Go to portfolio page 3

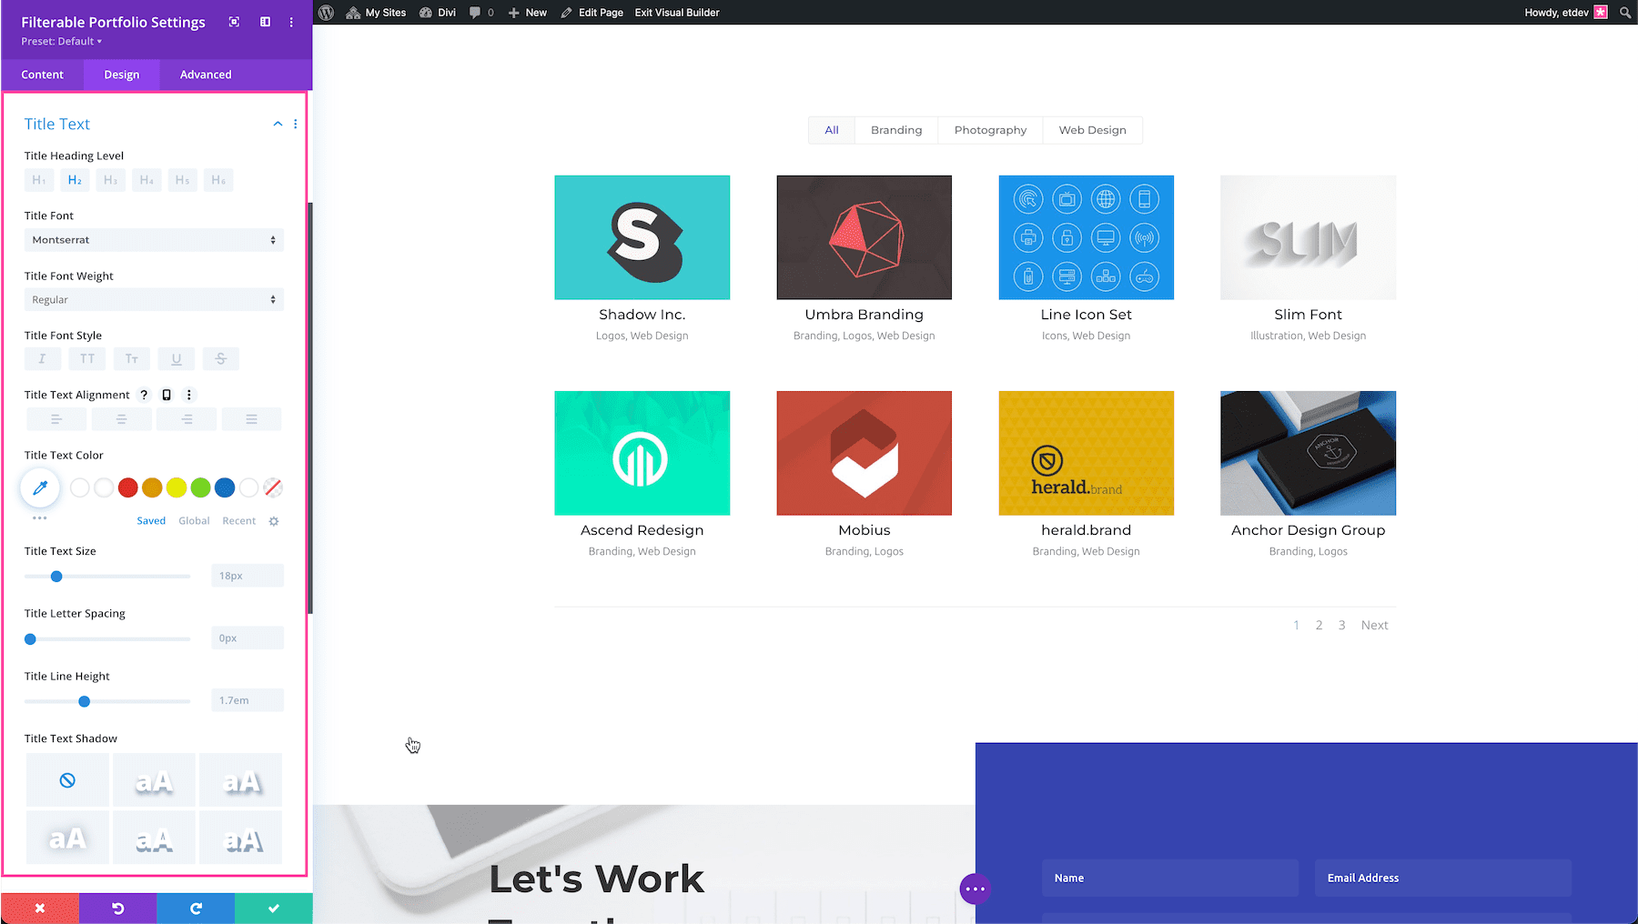1341,625
